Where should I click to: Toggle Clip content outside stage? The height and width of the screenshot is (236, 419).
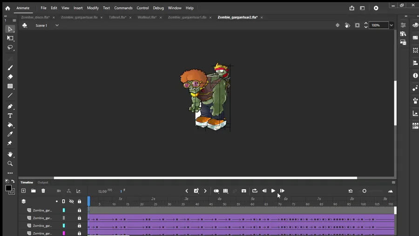click(357, 25)
